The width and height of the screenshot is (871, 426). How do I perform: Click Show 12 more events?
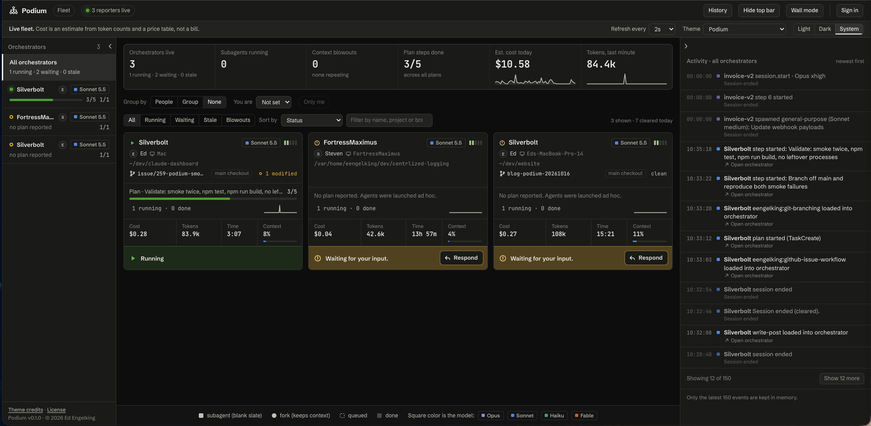tap(841, 378)
